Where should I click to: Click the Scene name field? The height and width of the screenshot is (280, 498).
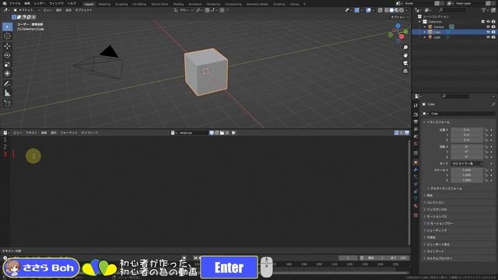click(419, 3)
